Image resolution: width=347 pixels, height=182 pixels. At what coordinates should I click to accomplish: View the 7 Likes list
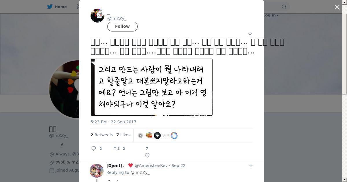coord(123,135)
